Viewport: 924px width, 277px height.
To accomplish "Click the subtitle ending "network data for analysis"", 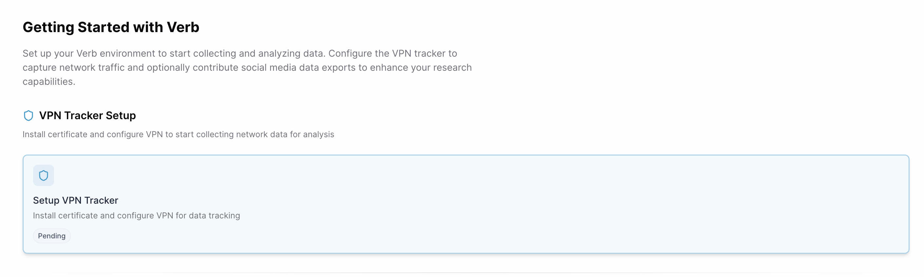I will (x=178, y=134).
